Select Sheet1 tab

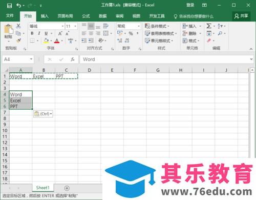pyautogui.click(x=43, y=188)
